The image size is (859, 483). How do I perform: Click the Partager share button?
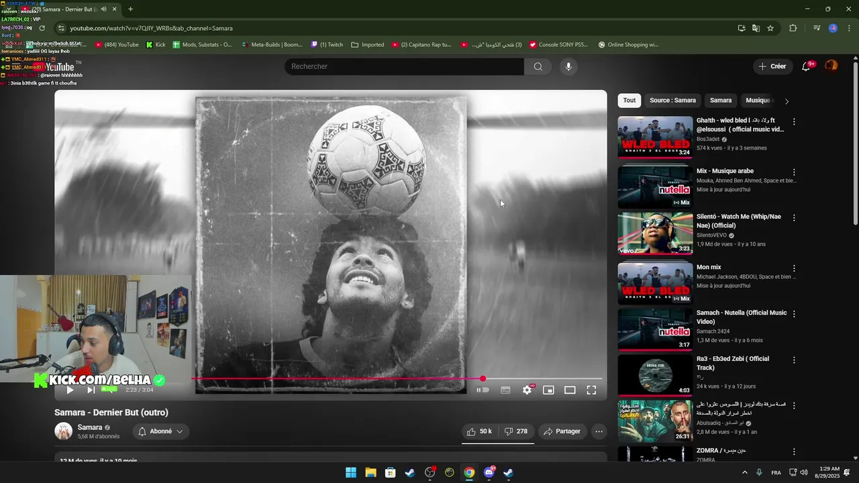pos(562,431)
